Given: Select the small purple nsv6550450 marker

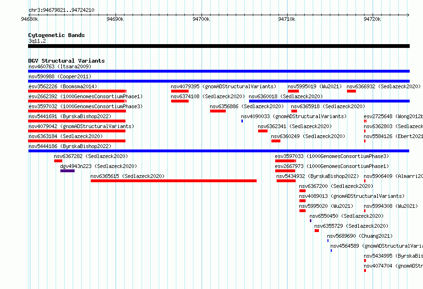Looking at the screenshot, I should click(x=310, y=221).
